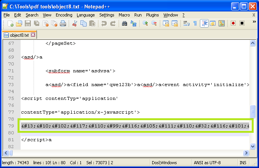Image resolution: width=259 pixels, height=168 pixels.
Task: Print the document with the printer icon
Action: [63, 23]
